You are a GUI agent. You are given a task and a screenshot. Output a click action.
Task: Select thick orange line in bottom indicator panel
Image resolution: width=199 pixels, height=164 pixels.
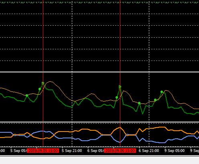(x=85, y=129)
